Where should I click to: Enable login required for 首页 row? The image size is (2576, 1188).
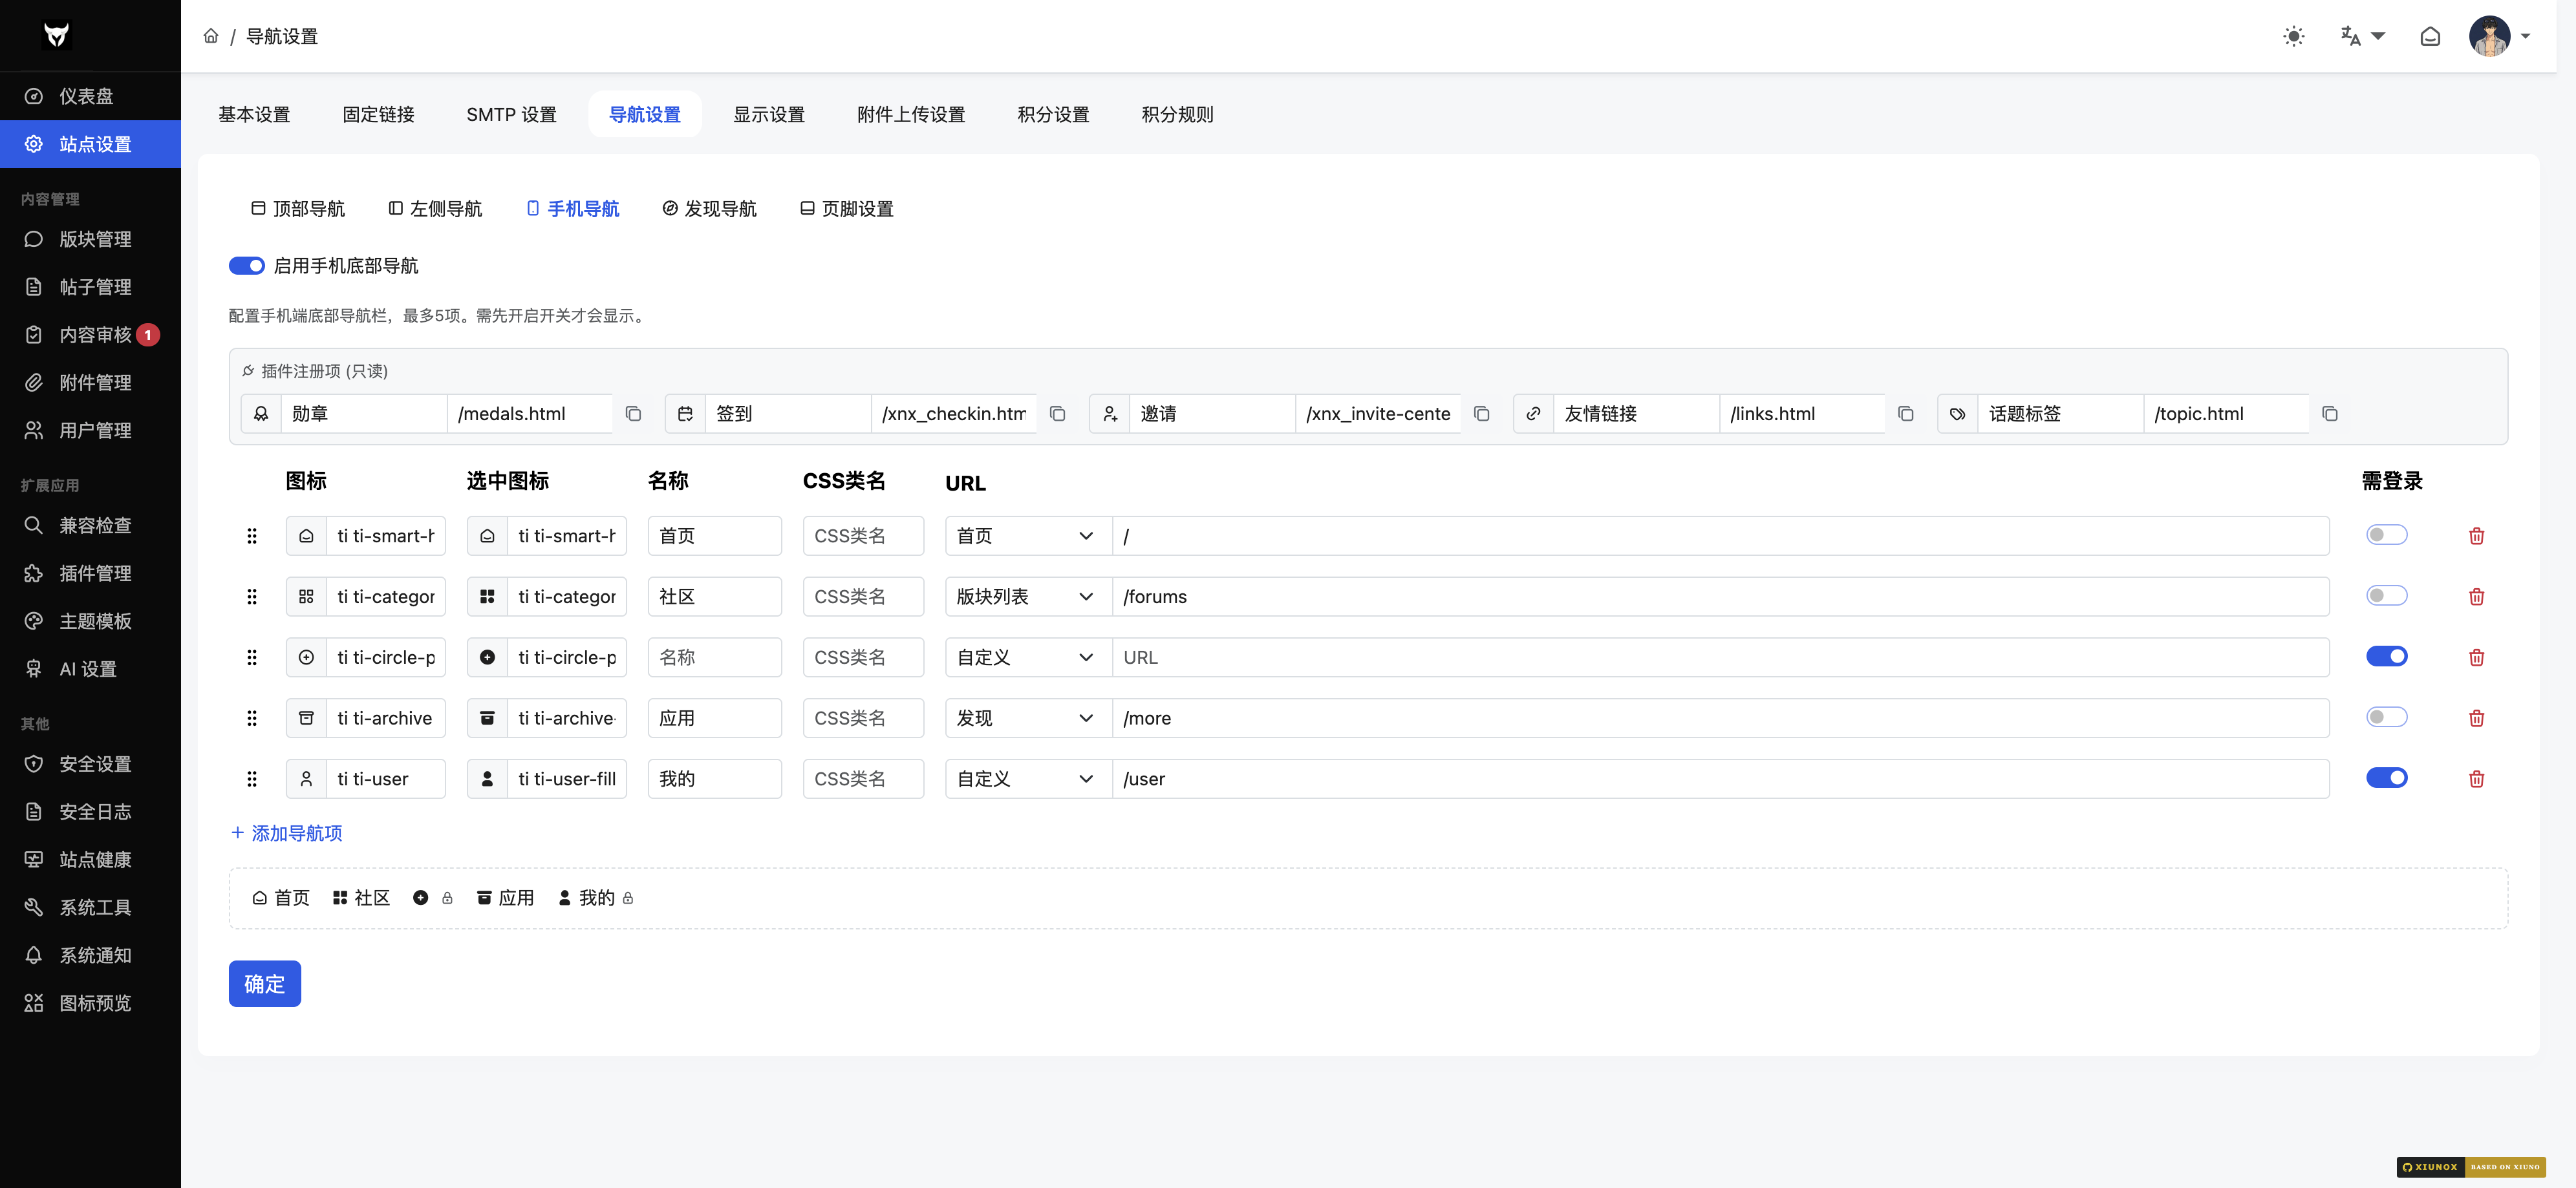pyautogui.click(x=2386, y=535)
